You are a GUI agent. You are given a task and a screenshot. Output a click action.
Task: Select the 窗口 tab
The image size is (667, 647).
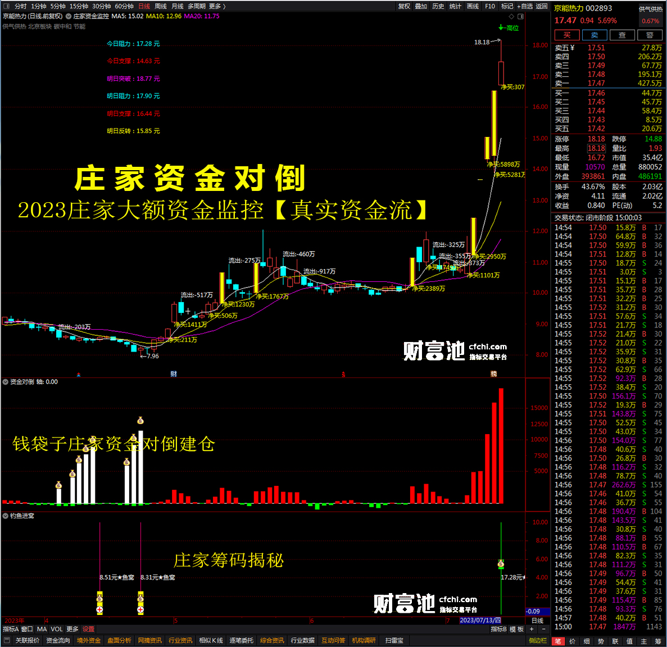pos(27,629)
